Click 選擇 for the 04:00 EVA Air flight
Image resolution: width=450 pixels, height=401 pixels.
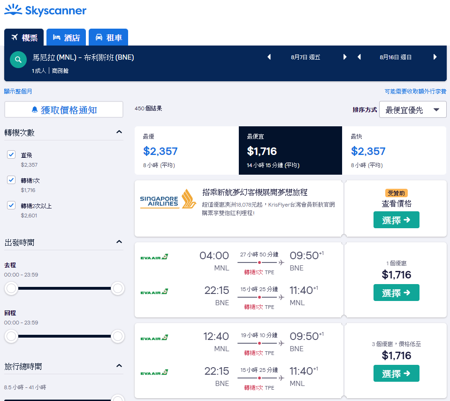[x=397, y=293]
